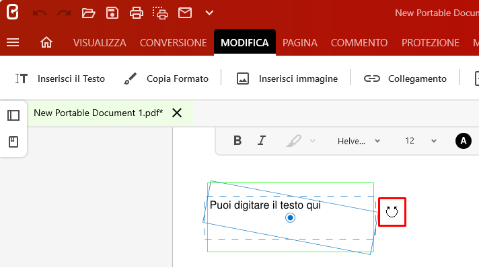Open the hamburger menu
479x267 pixels.
click(x=13, y=42)
